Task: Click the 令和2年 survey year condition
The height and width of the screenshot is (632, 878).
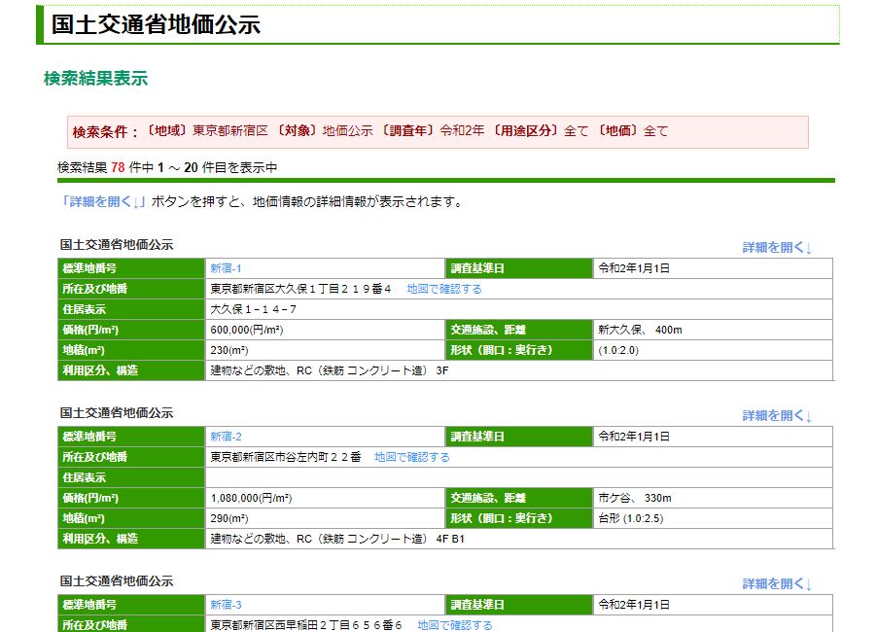Action: click(462, 130)
